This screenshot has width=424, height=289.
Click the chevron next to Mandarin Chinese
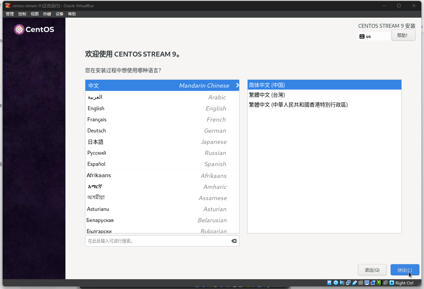pyautogui.click(x=238, y=85)
